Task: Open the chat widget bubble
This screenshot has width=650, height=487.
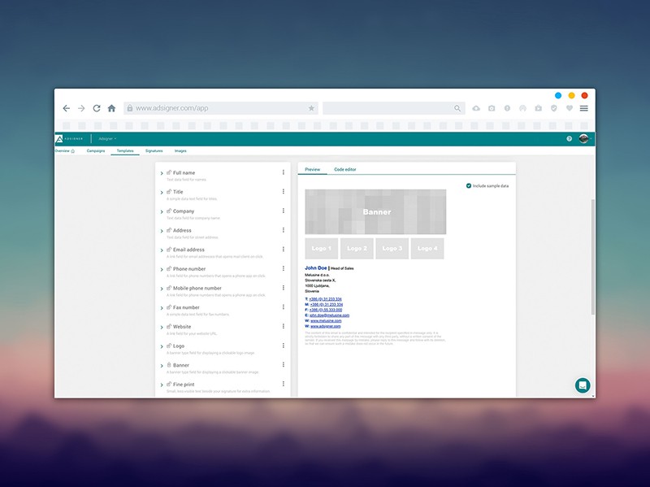Action: pyautogui.click(x=583, y=385)
